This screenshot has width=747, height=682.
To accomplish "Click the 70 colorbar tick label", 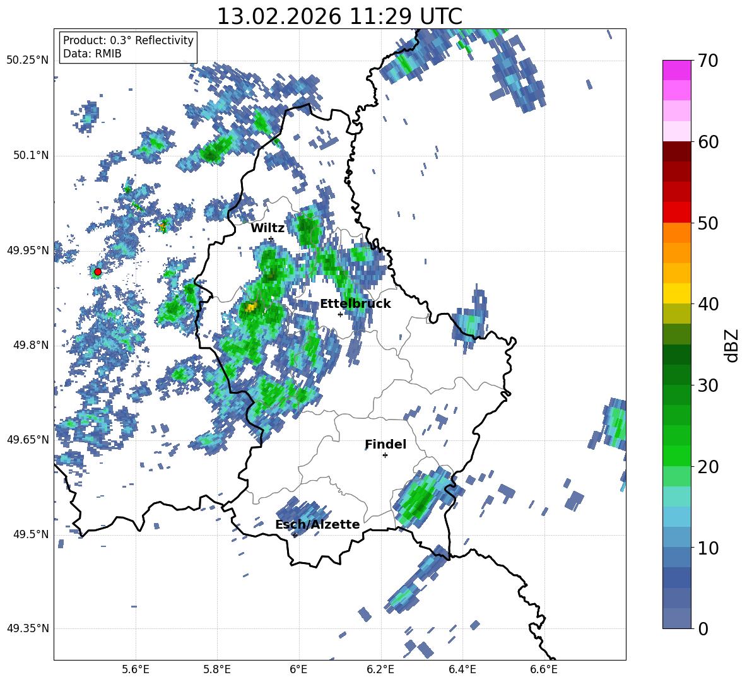I will tap(709, 61).
